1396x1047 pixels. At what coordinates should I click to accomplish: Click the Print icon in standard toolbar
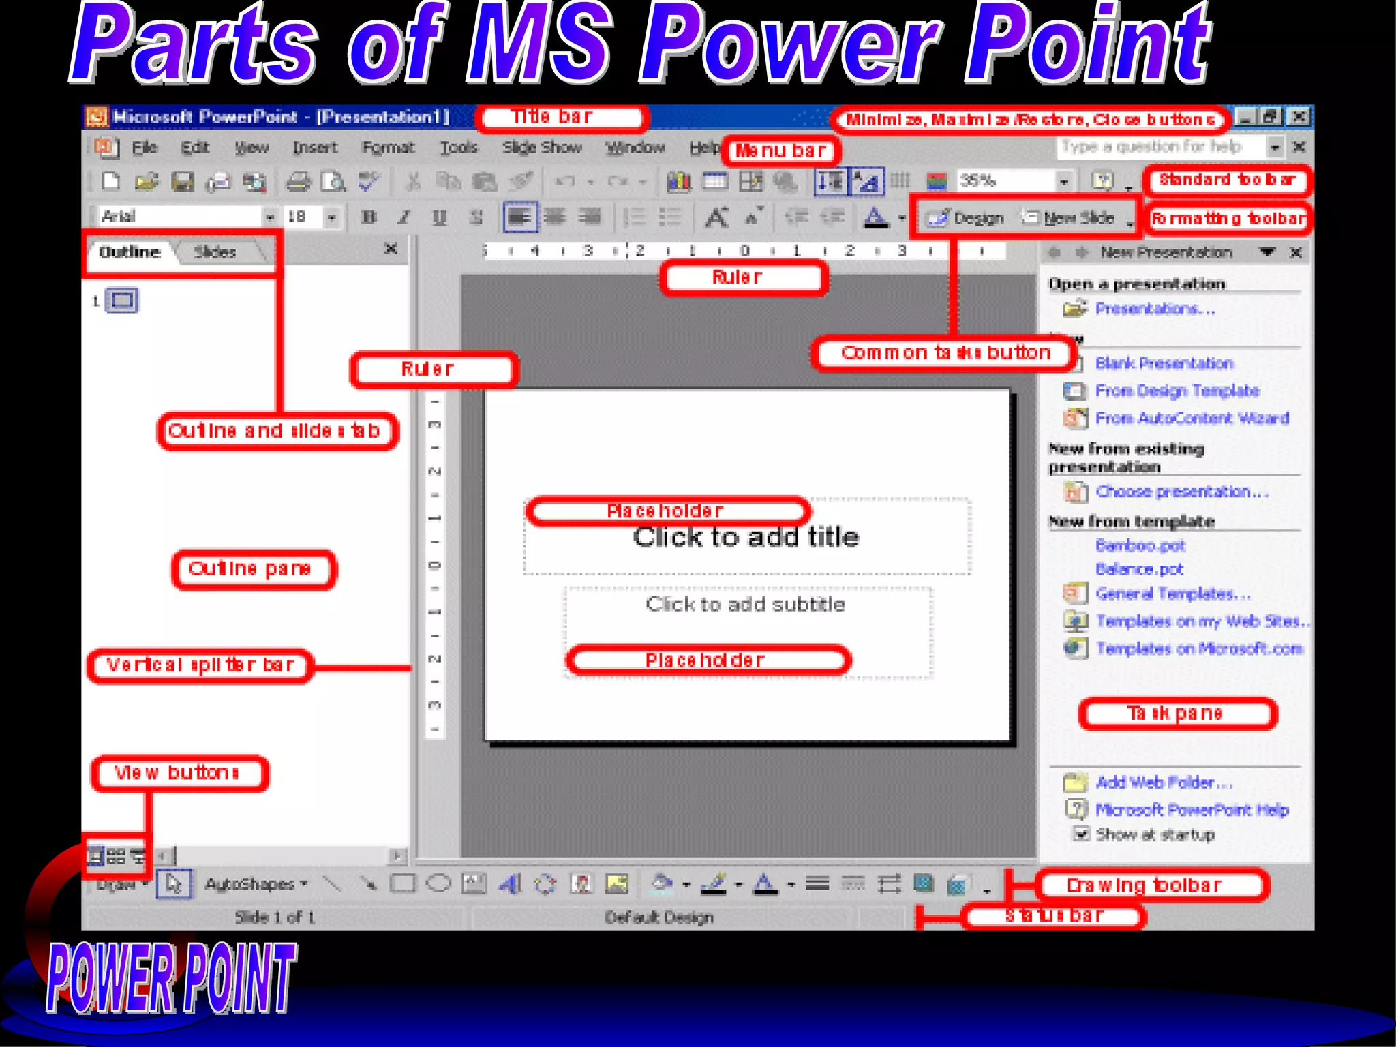pos(299,181)
